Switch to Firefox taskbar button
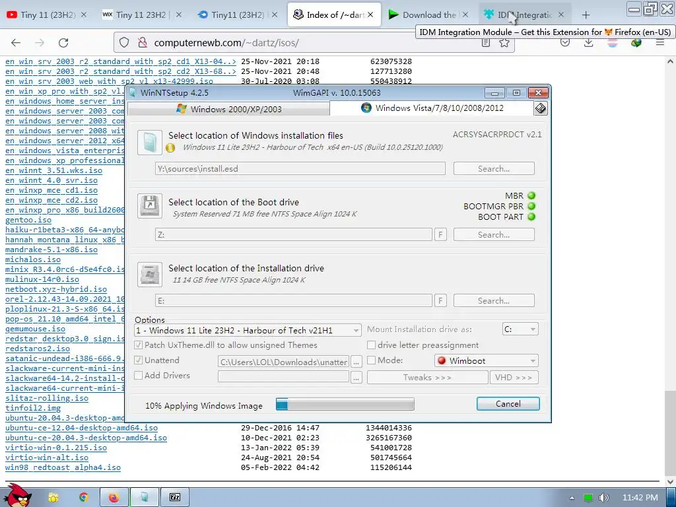 pos(114,498)
